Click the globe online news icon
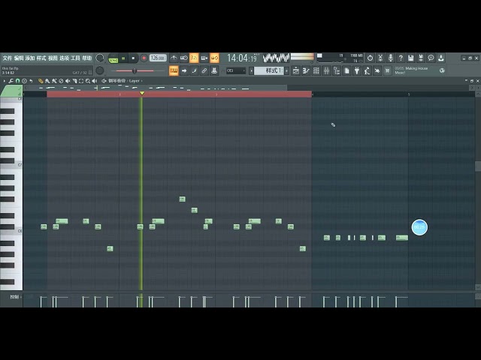Viewport: 481px width, 360px height. point(442,70)
